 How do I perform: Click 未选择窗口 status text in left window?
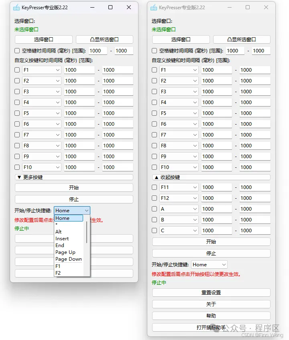[x=26, y=30]
